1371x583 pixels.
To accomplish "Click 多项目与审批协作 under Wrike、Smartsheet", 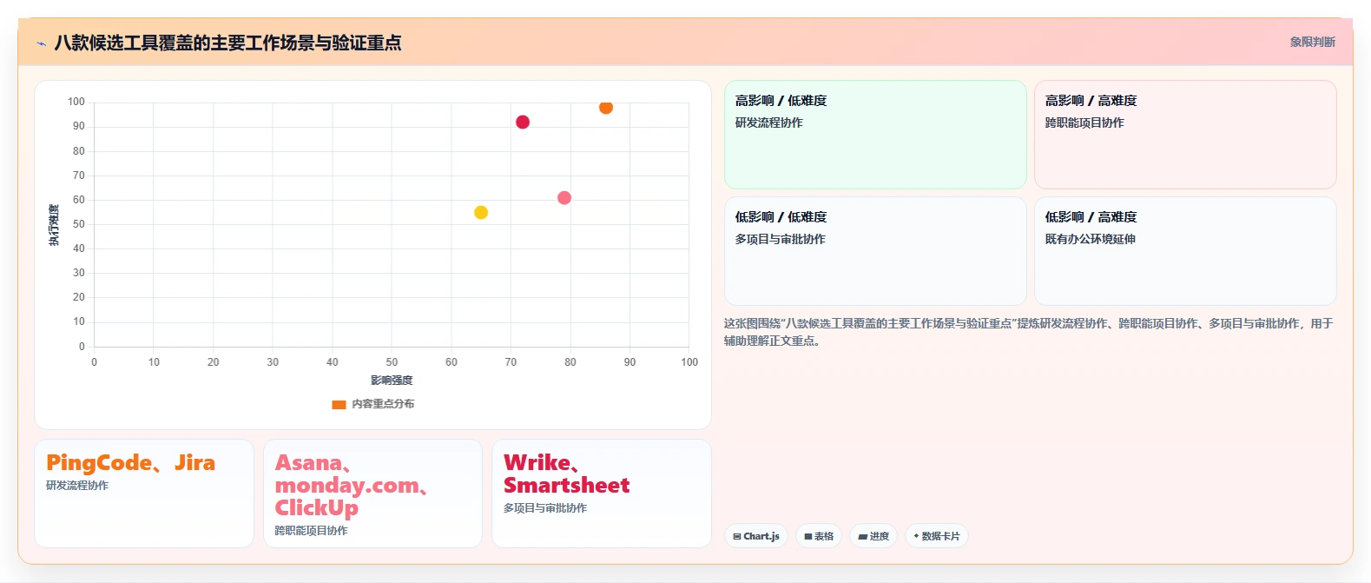I will (545, 508).
